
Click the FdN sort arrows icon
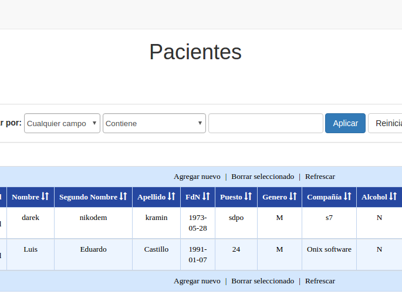pos(206,197)
